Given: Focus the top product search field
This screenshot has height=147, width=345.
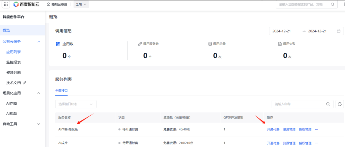Looking at the screenshot, I should tap(307, 4).
